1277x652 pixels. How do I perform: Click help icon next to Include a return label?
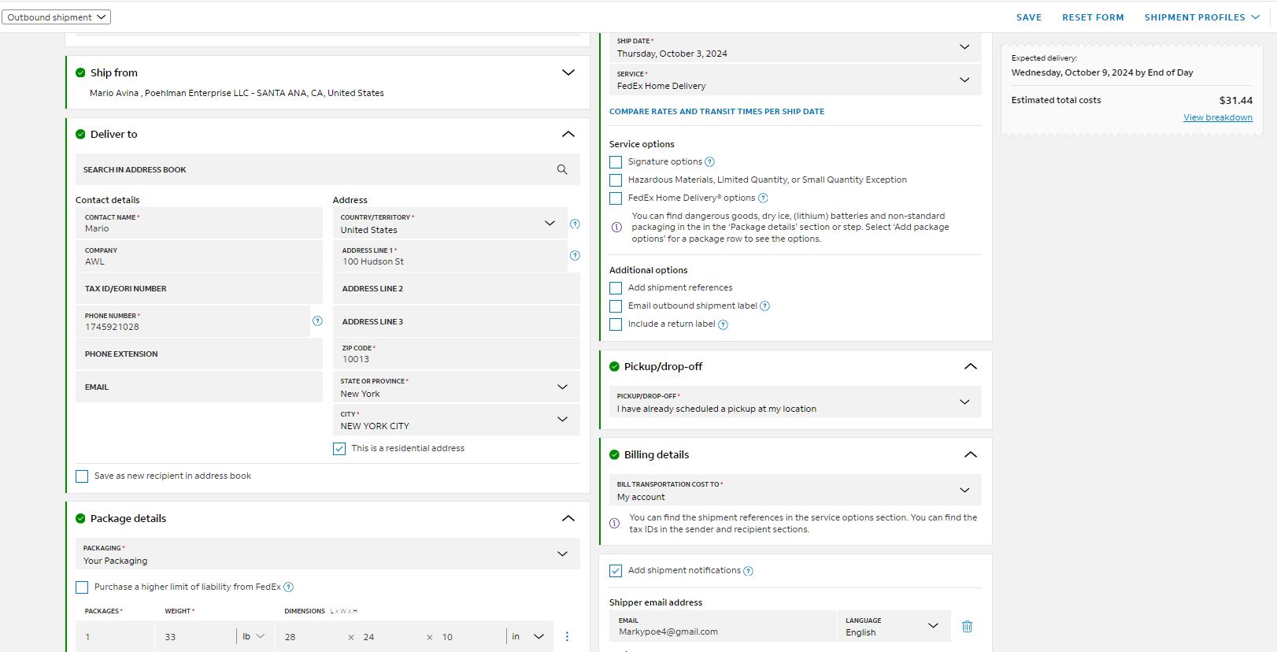pos(723,324)
